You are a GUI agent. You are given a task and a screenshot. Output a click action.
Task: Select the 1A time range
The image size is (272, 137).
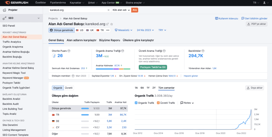tap(136, 88)
